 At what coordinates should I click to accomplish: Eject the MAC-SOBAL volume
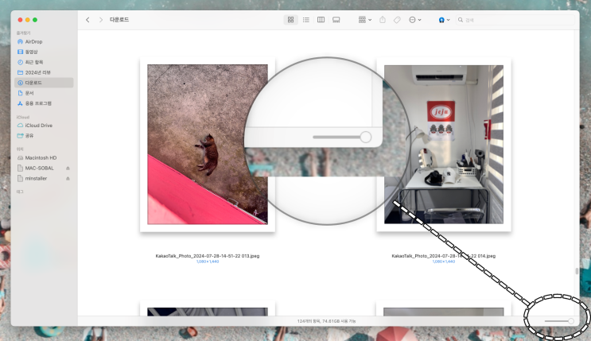point(68,168)
